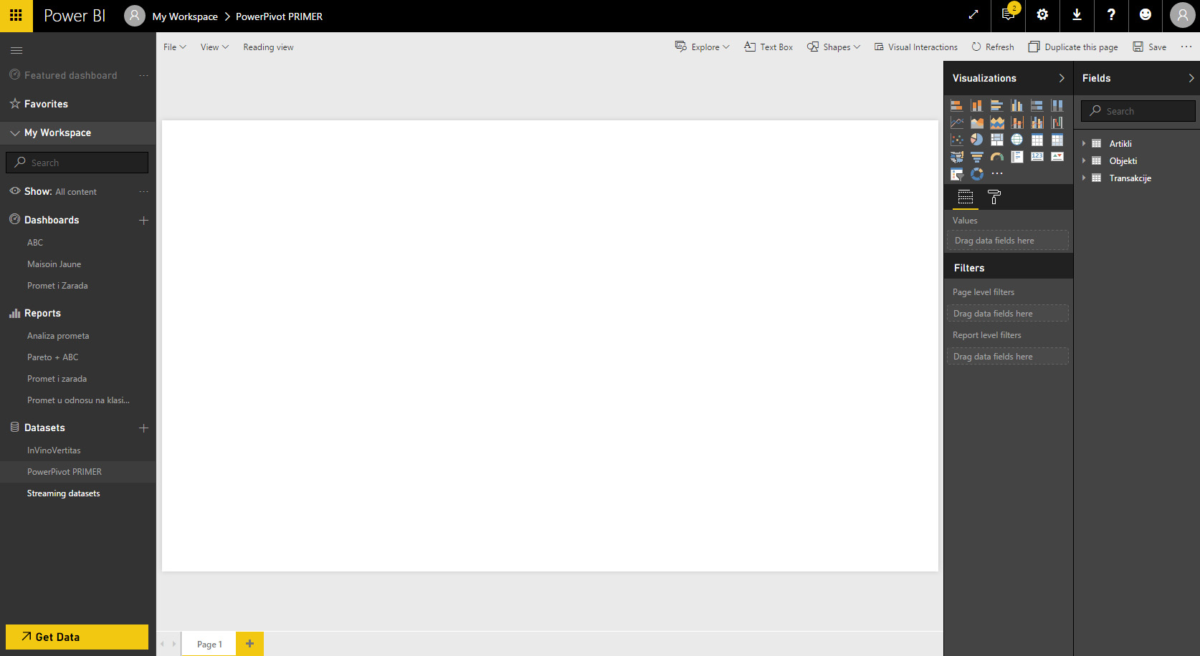Open the Shapes dropdown menu
This screenshot has height=656, width=1200.
[x=834, y=47]
